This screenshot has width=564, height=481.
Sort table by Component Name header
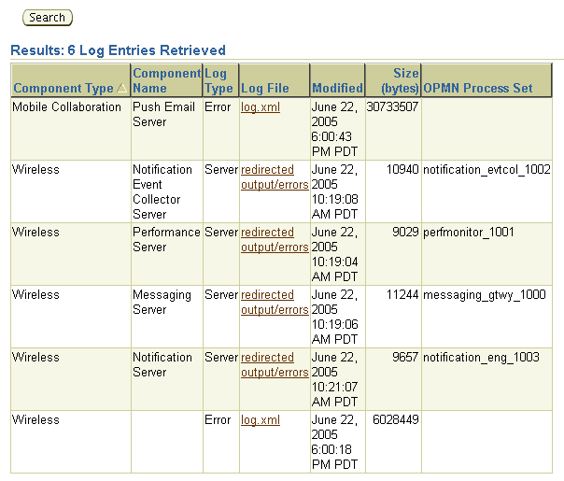click(166, 80)
